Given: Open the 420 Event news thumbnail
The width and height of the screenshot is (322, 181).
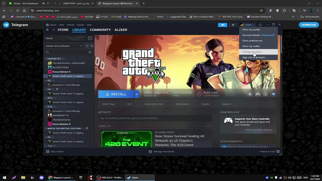Looking at the screenshot, I should pyautogui.click(x=127, y=139).
